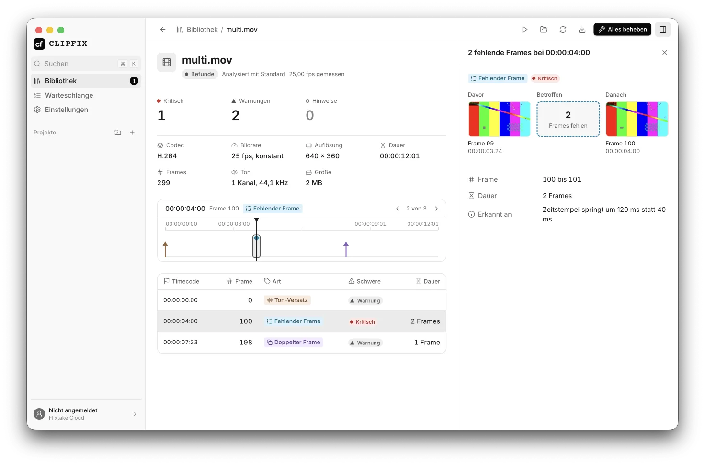Open Einstellungen in the sidebar

pos(86,110)
